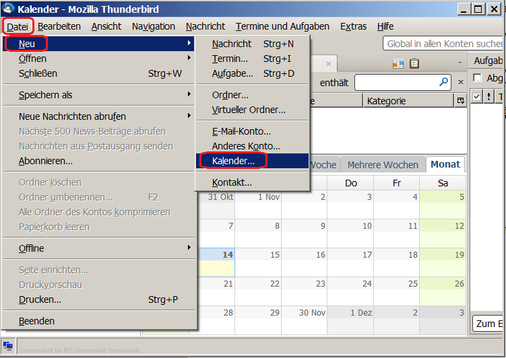Click the Sa weekday column header
This screenshot has width=506, height=358.
point(443,183)
